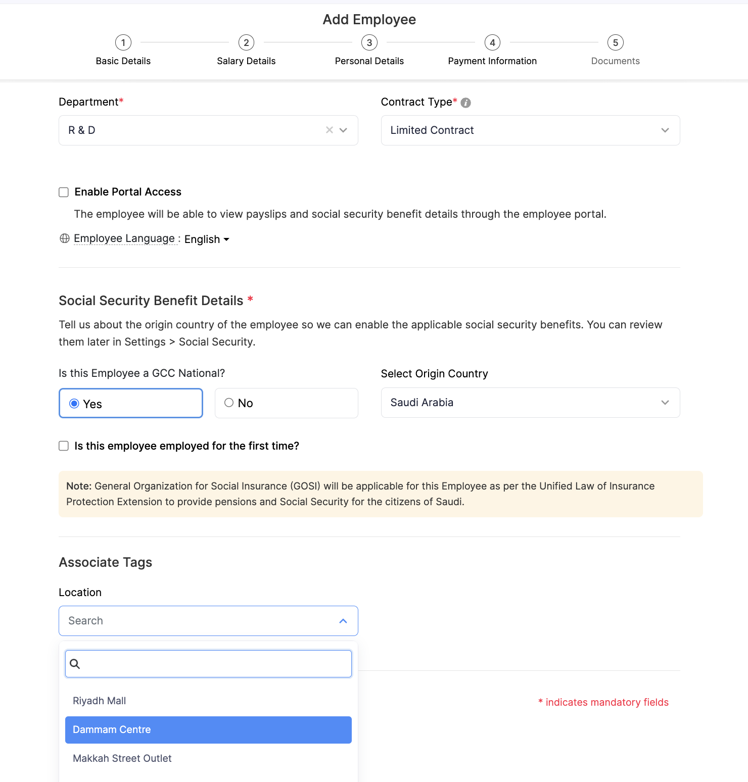Open the Select Origin Country dropdown
748x782 pixels.
(x=664, y=403)
